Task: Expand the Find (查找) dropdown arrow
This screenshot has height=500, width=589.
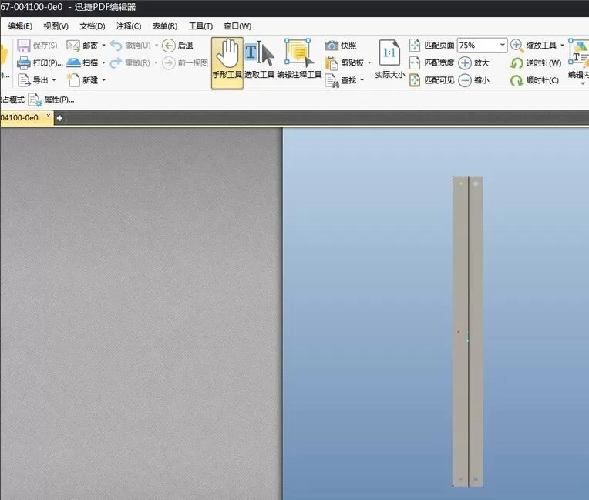Action: click(362, 80)
